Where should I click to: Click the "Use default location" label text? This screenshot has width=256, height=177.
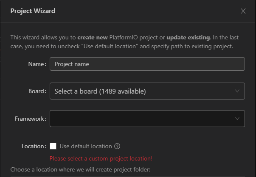tap(86, 146)
